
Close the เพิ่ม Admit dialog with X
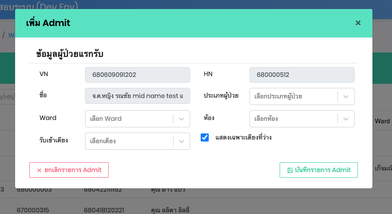358,23
